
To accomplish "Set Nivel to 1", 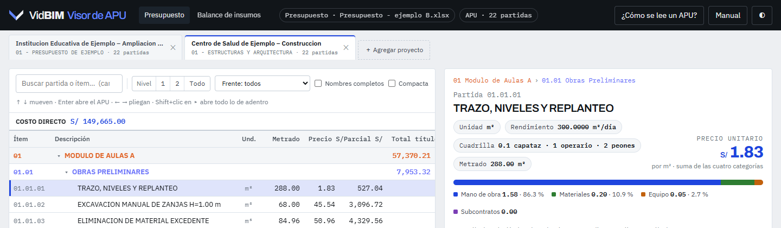I will pos(163,84).
